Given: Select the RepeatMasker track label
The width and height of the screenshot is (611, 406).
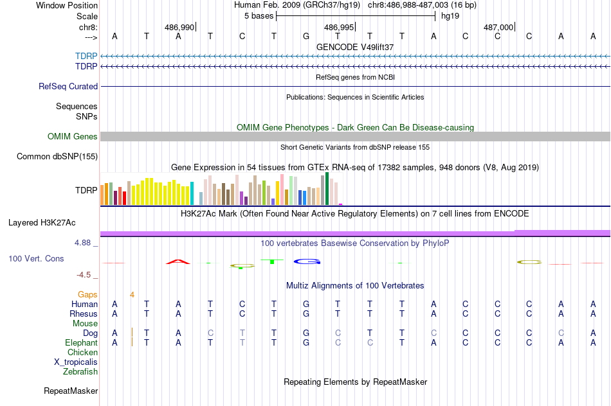Looking at the screenshot, I should pyautogui.click(x=71, y=391).
